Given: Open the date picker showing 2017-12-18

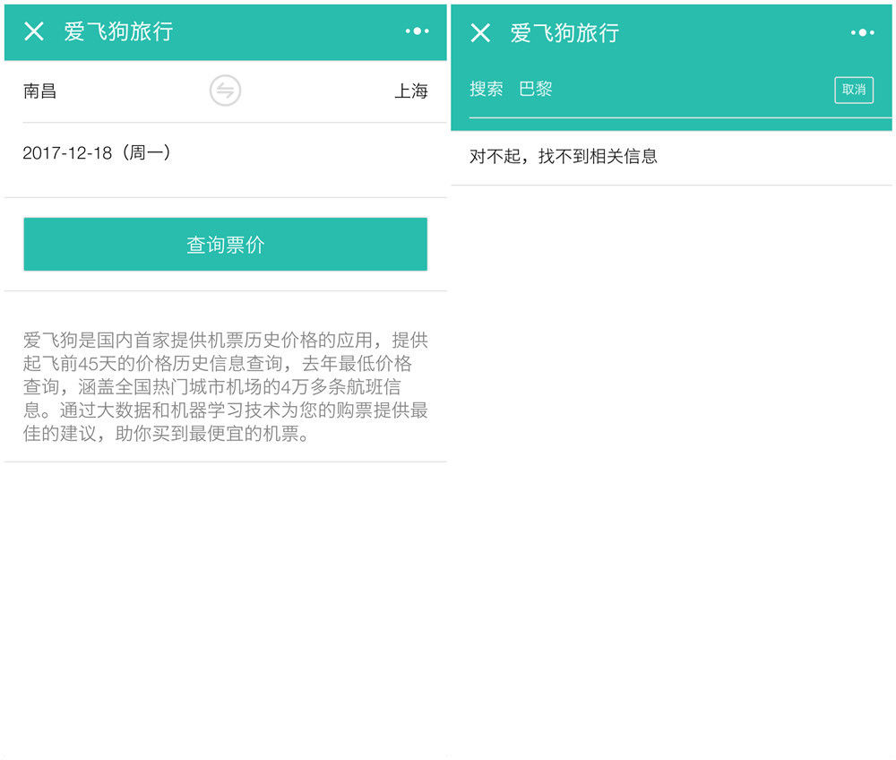Looking at the screenshot, I should tap(68, 153).
